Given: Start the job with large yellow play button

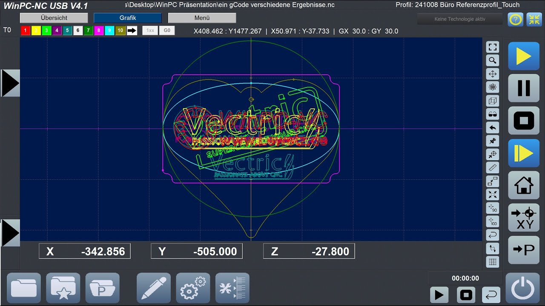Looking at the screenshot, I should pos(524,57).
